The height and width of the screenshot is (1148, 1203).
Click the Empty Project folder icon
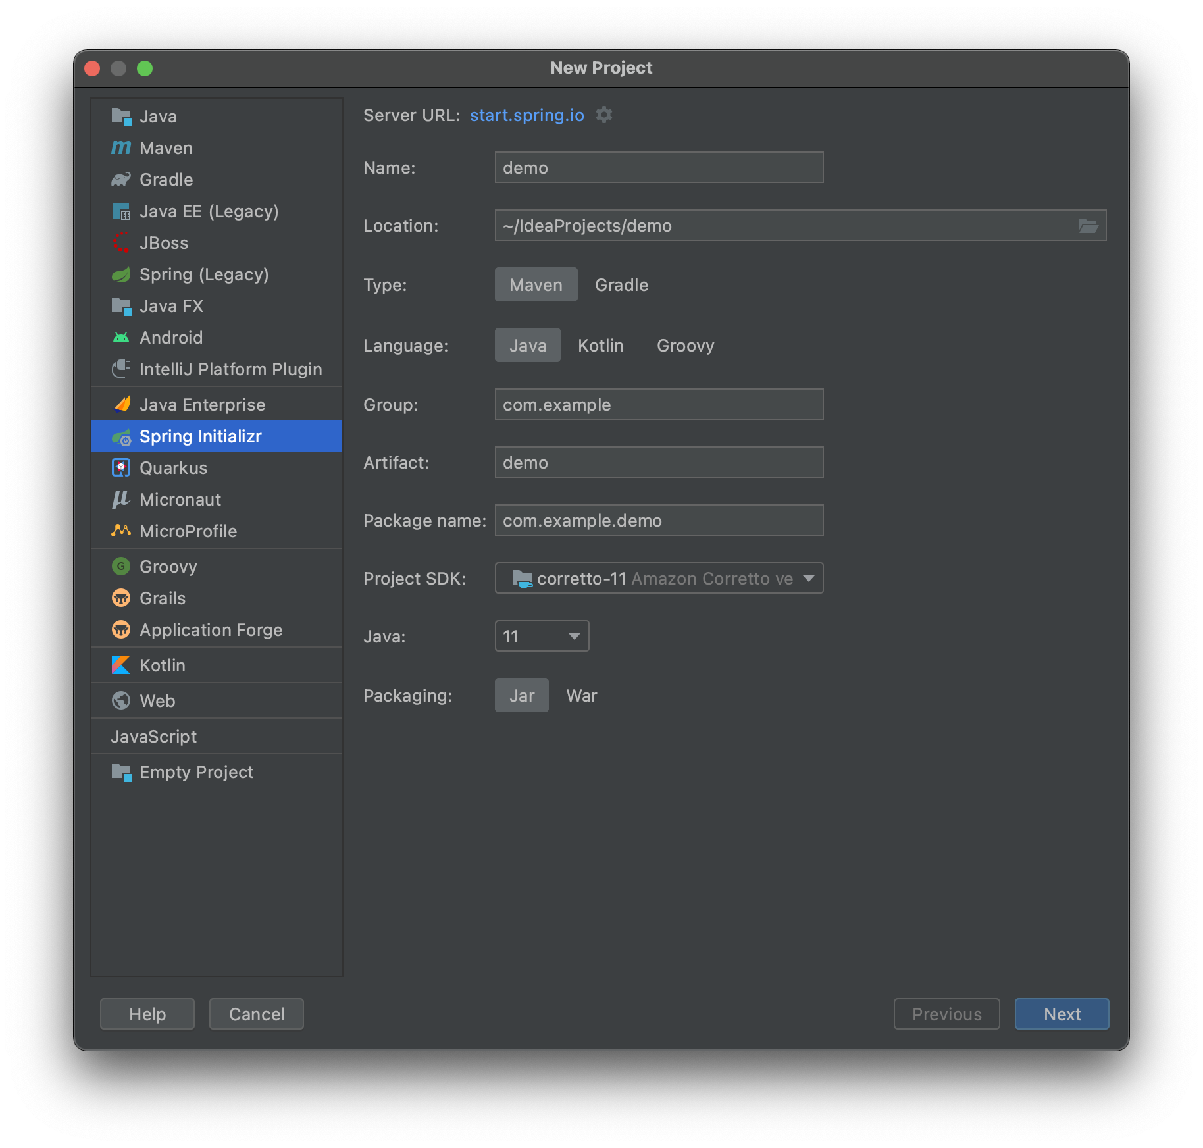pos(121,772)
